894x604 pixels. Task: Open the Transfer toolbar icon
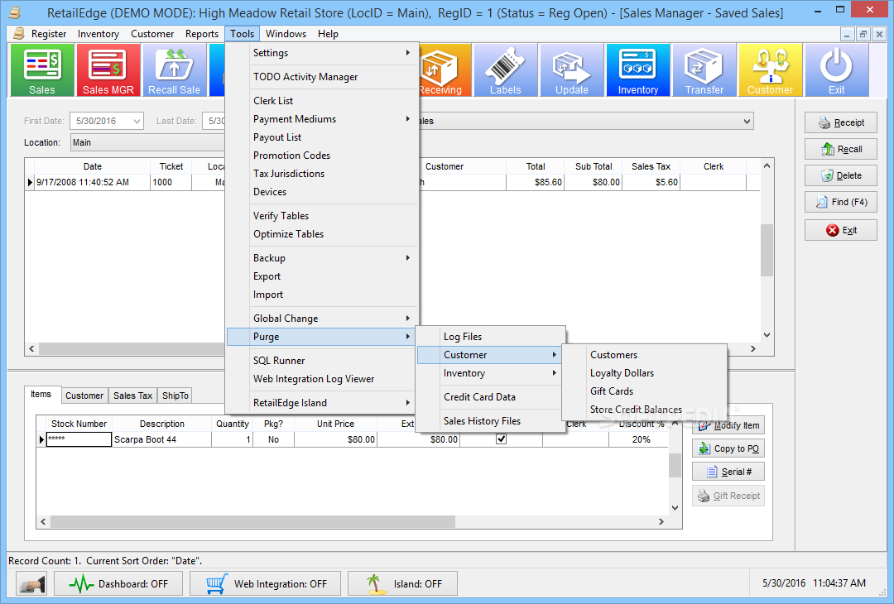704,70
